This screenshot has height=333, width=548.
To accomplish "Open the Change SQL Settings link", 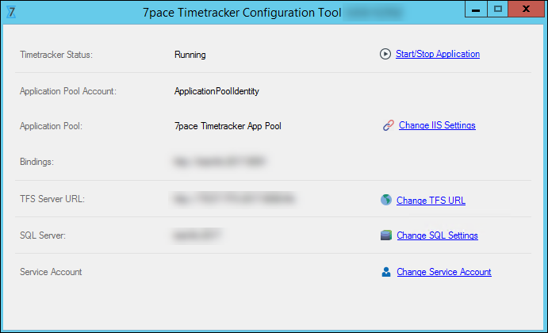I will coord(437,235).
